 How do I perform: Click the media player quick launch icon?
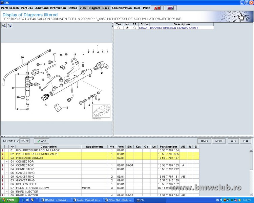click(x=32, y=200)
